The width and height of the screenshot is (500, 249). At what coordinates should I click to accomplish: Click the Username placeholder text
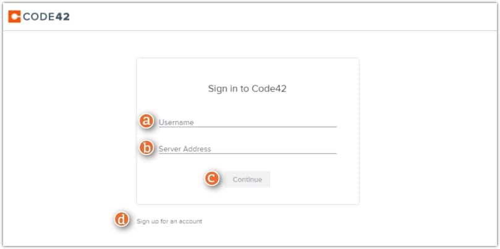tap(176, 122)
